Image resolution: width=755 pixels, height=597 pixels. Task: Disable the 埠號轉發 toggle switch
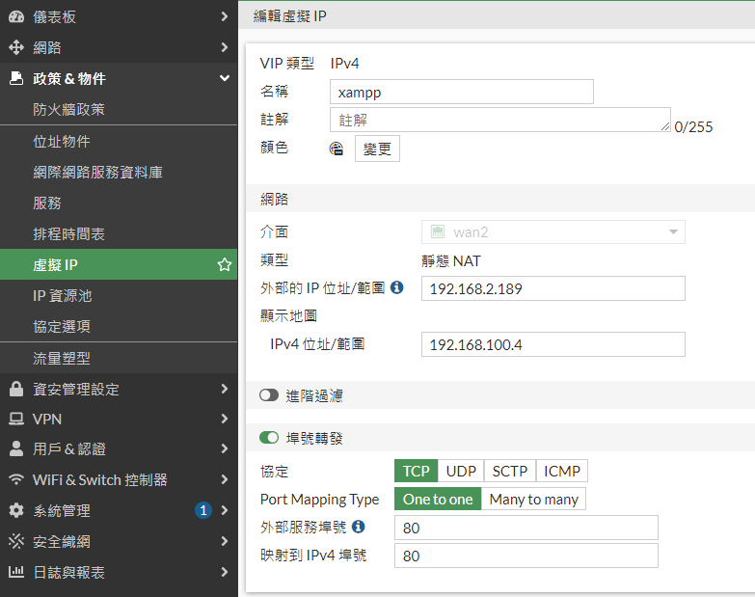coord(269,438)
